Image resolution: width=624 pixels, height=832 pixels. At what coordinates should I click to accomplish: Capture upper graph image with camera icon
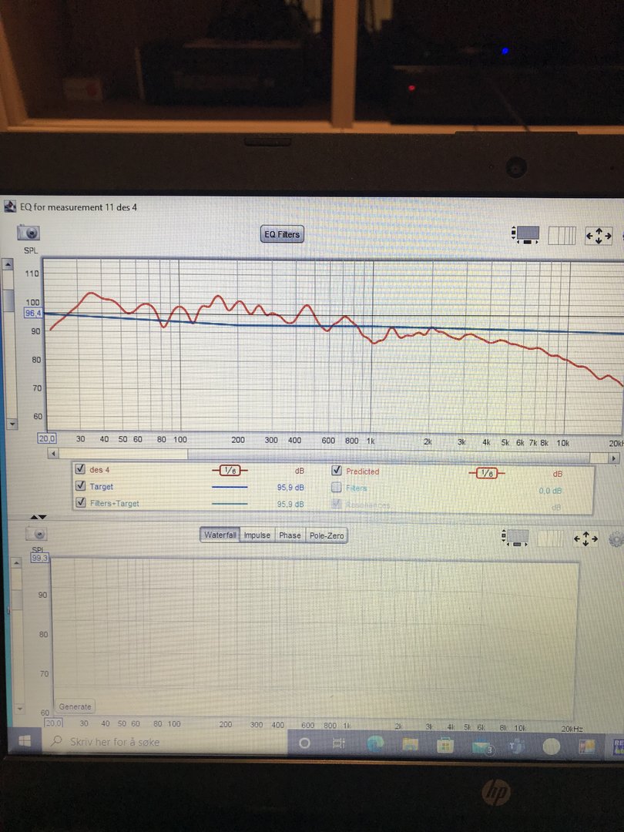click(29, 233)
